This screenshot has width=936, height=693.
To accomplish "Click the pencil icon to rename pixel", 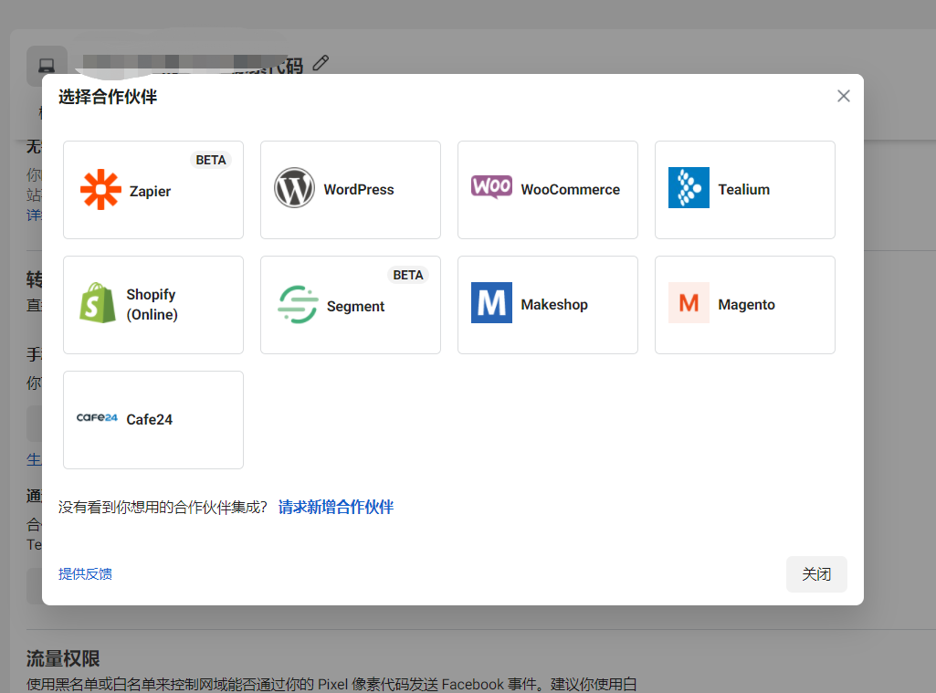I will pos(320,62).
